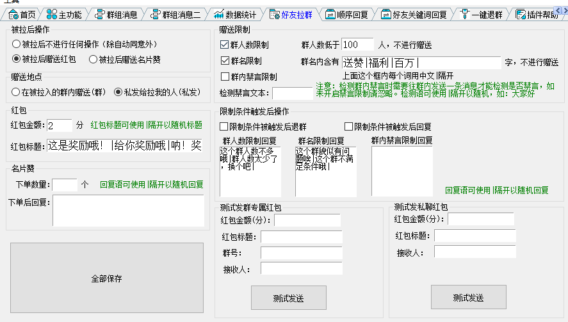Click the 检测禁言文本 input field
The width and height of the screenshot is (568, 322).
293,93
